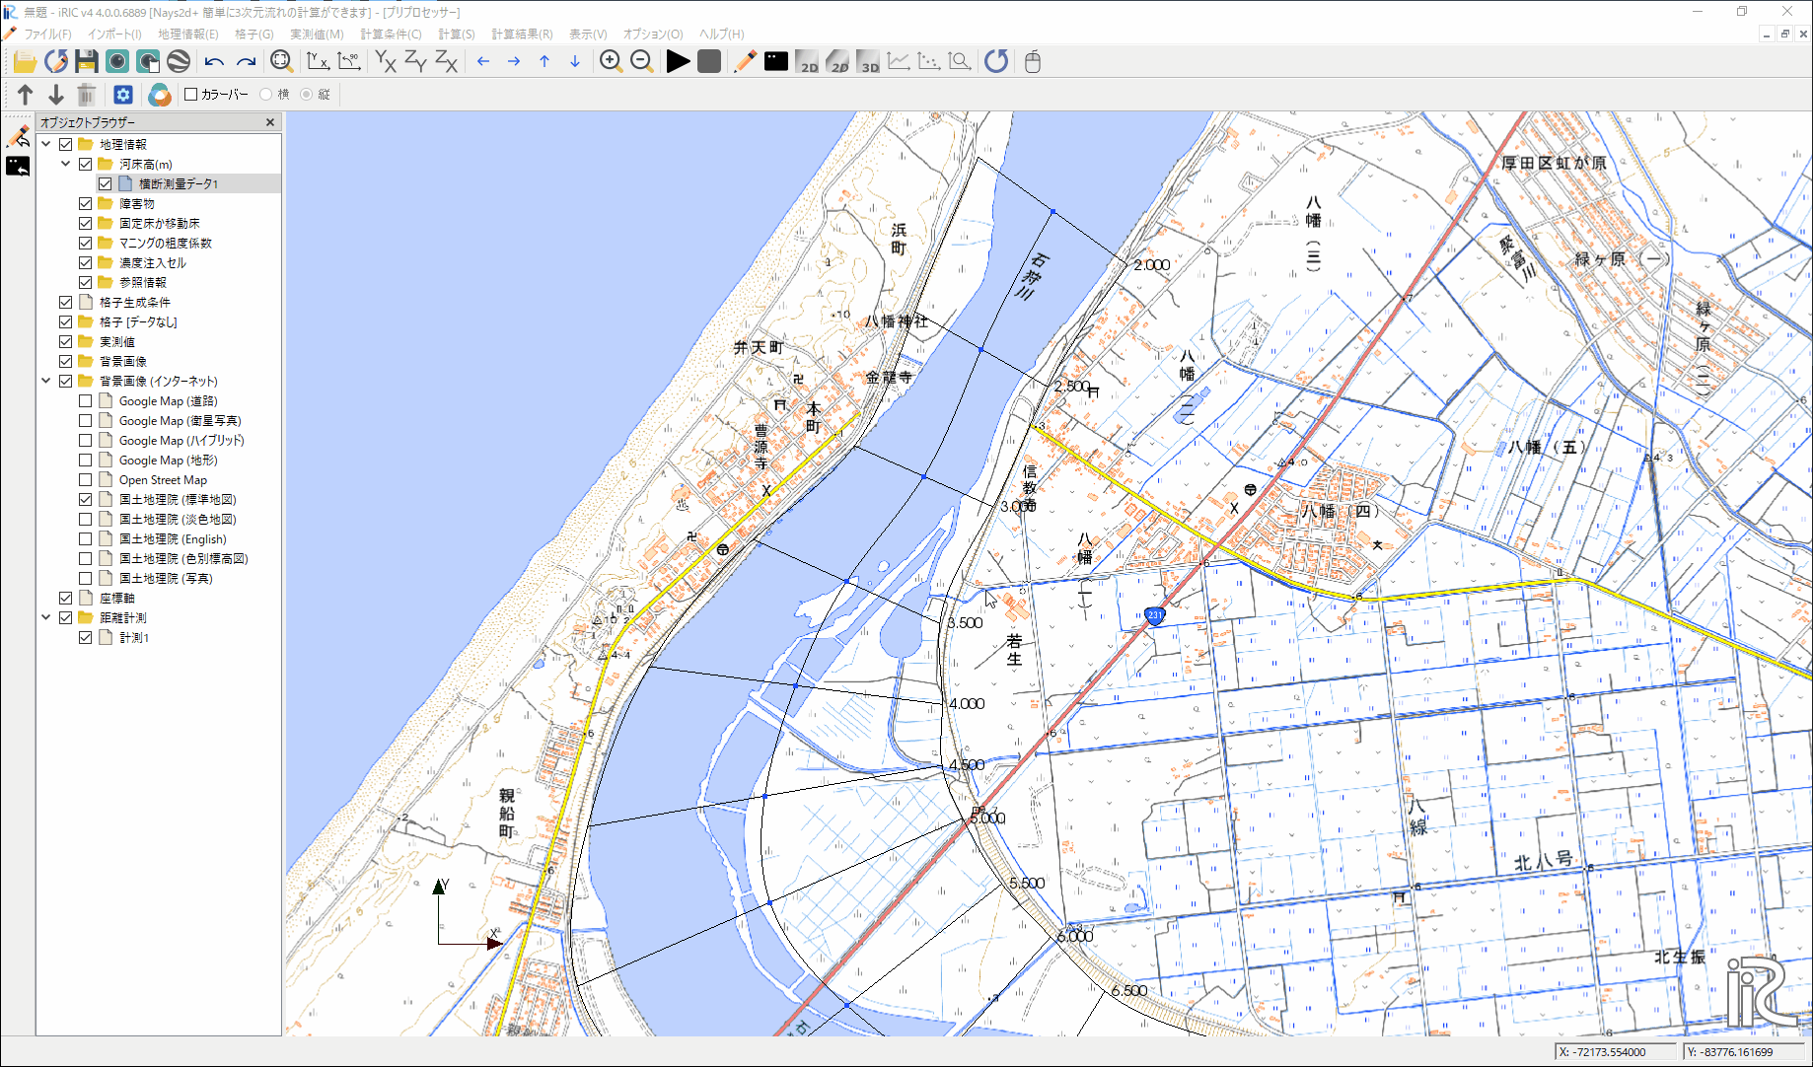
Task: Select the XY plane view icon
Action: click(x=386, y=61)
